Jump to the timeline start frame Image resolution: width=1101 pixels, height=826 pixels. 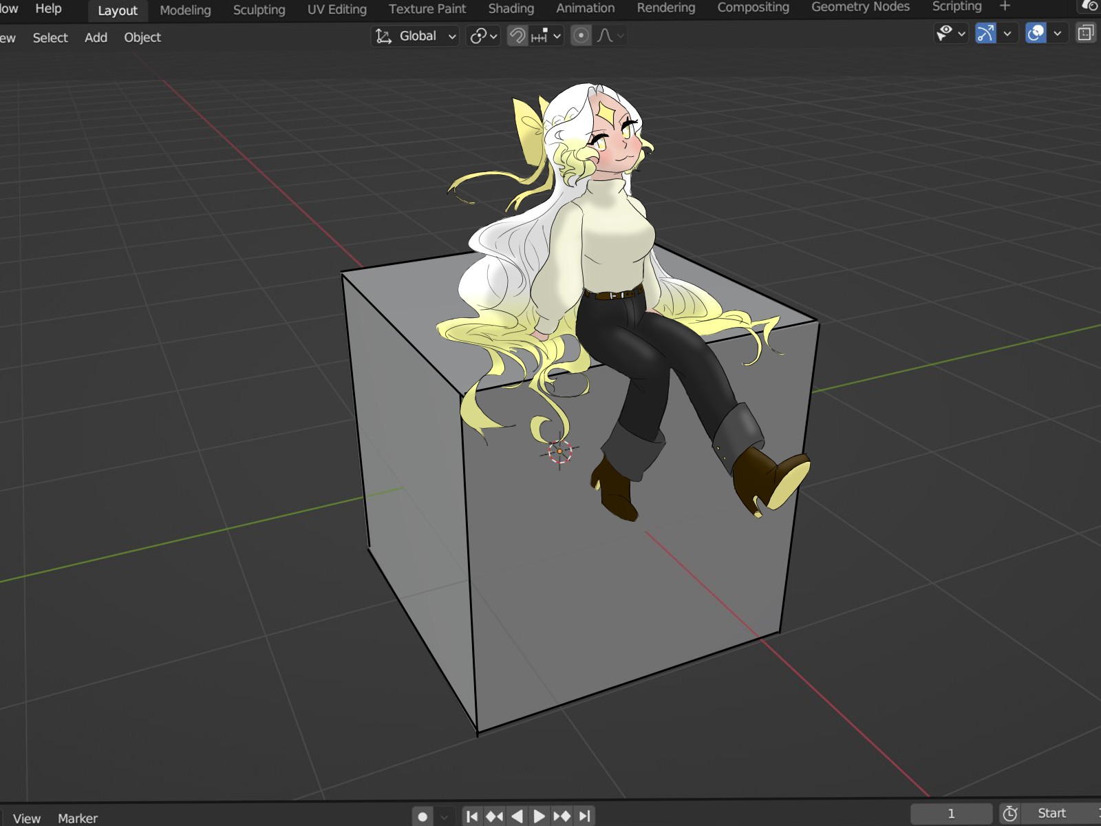tap(472, 816)
